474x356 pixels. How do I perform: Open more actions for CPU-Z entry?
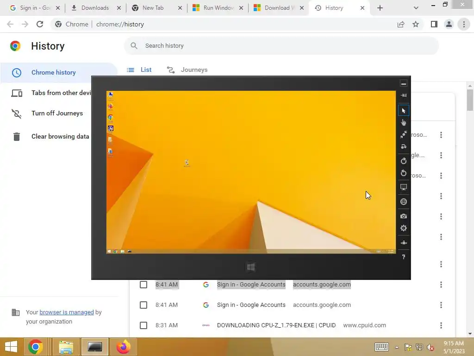tap(441, 325)
